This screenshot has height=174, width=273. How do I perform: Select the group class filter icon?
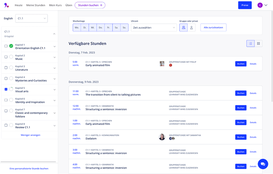tap(184, 28)
